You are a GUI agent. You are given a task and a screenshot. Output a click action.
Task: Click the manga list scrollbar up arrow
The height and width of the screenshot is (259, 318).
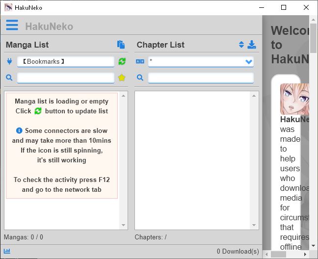tap(123, 96)
